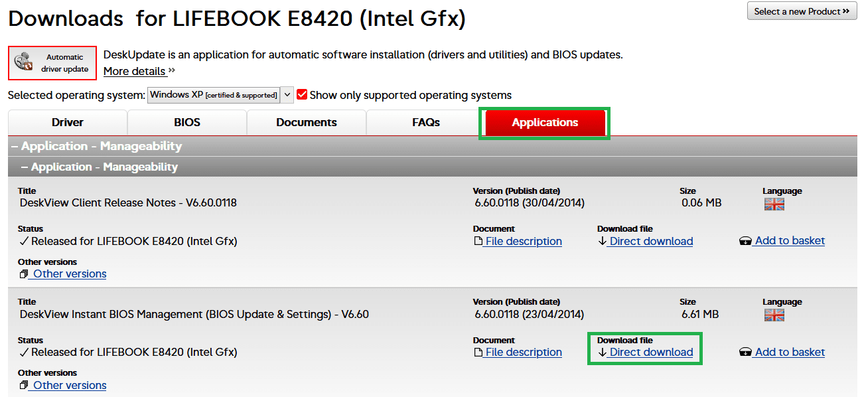Click UK flag for DeskView Instant BIOS Management
This screenshot has width=862, height=397.
click(774, 315)
